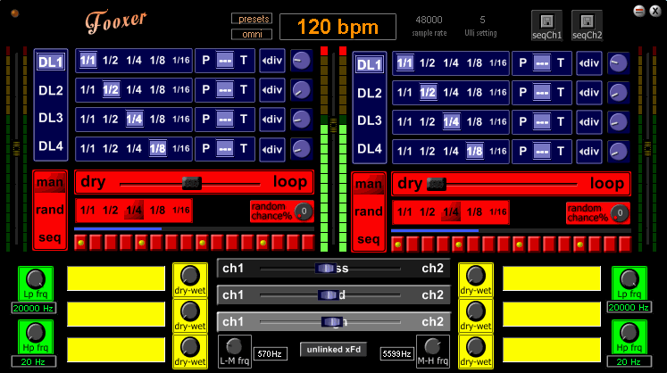Select DL2 tab in right channel
667x373 pixels.
click(370, 93)
